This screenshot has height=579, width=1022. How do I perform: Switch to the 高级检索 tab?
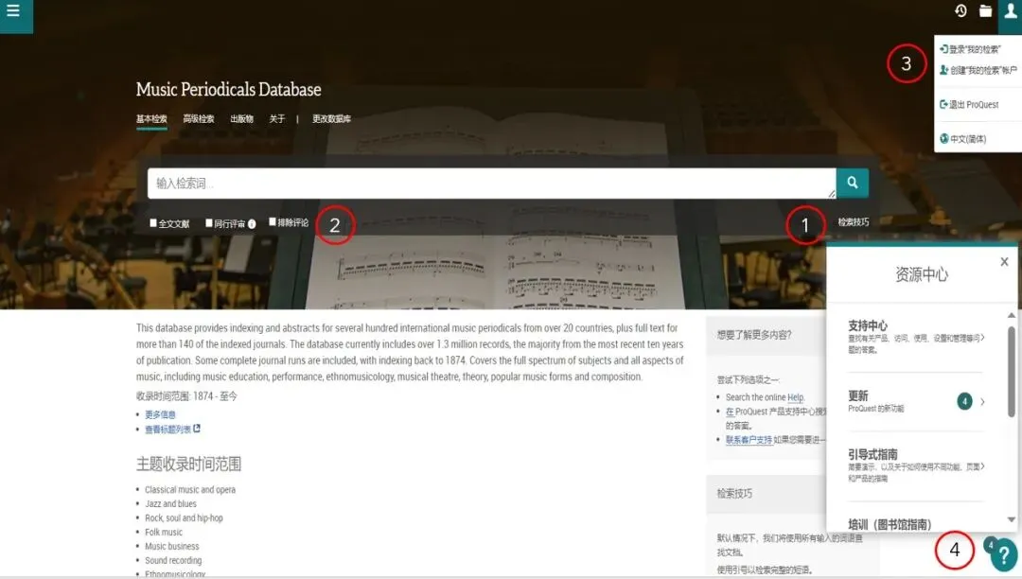198,118
